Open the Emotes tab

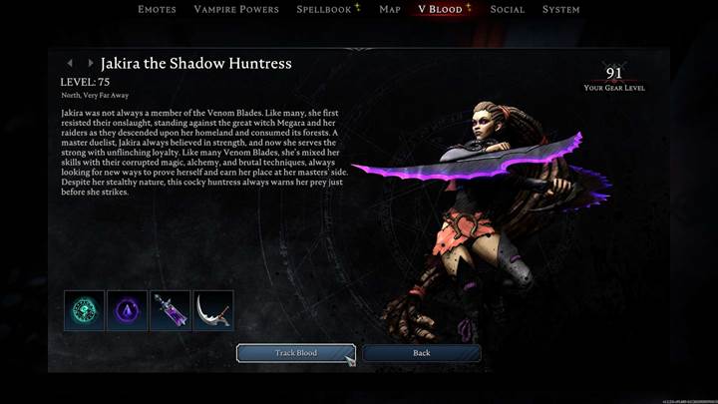click(x=158, y=9)
